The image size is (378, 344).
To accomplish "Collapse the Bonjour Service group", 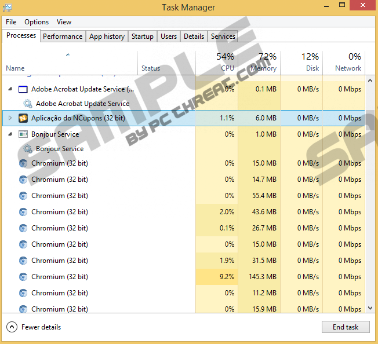I will (x=10, y=134).
